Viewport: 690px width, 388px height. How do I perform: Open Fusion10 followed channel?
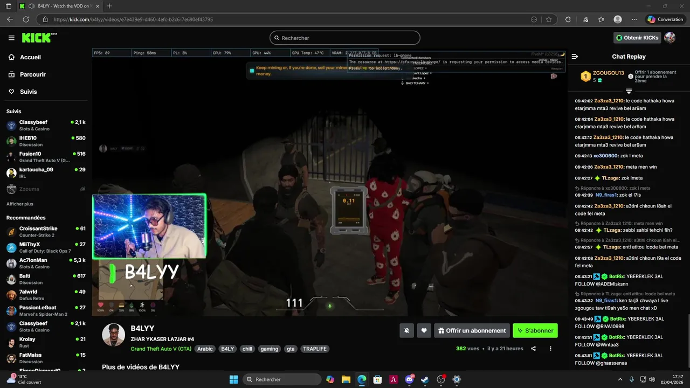(x=46, y=157)
